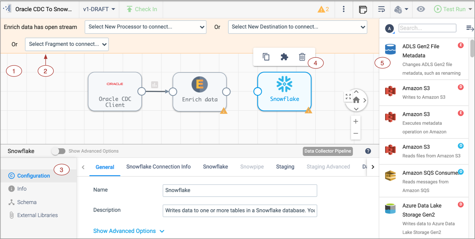Select Amazon S3 Writes to Amazon S3
475x239 pixels.
(x=424, y=92)
